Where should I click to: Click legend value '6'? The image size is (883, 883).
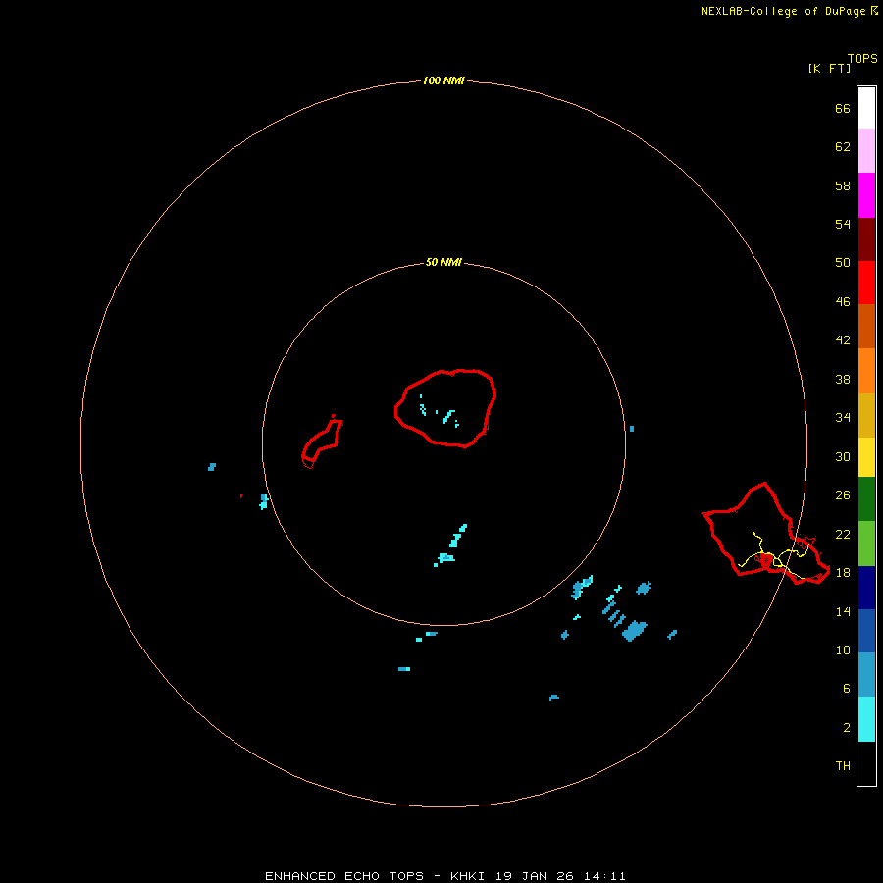846,688
